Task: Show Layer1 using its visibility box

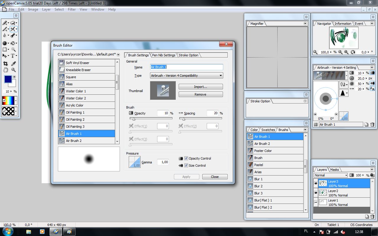Action: pyautogui.click(x=316, y=202)
